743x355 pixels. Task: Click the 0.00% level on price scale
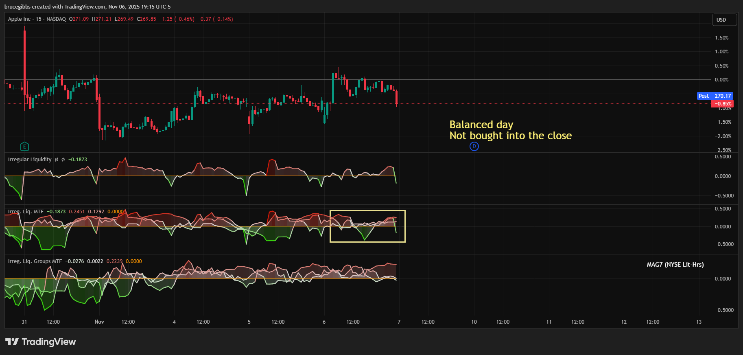[x=721, y=80]
